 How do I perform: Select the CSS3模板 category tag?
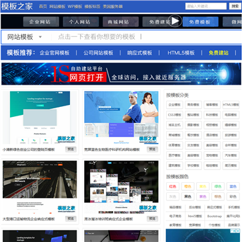175,115
